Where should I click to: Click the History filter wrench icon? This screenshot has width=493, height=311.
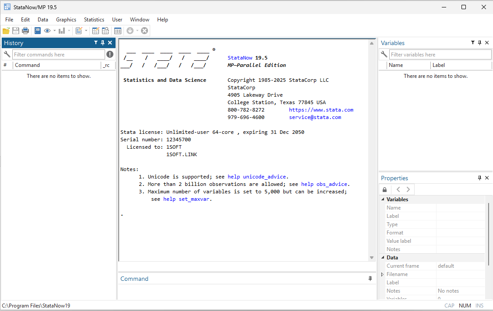7,54
